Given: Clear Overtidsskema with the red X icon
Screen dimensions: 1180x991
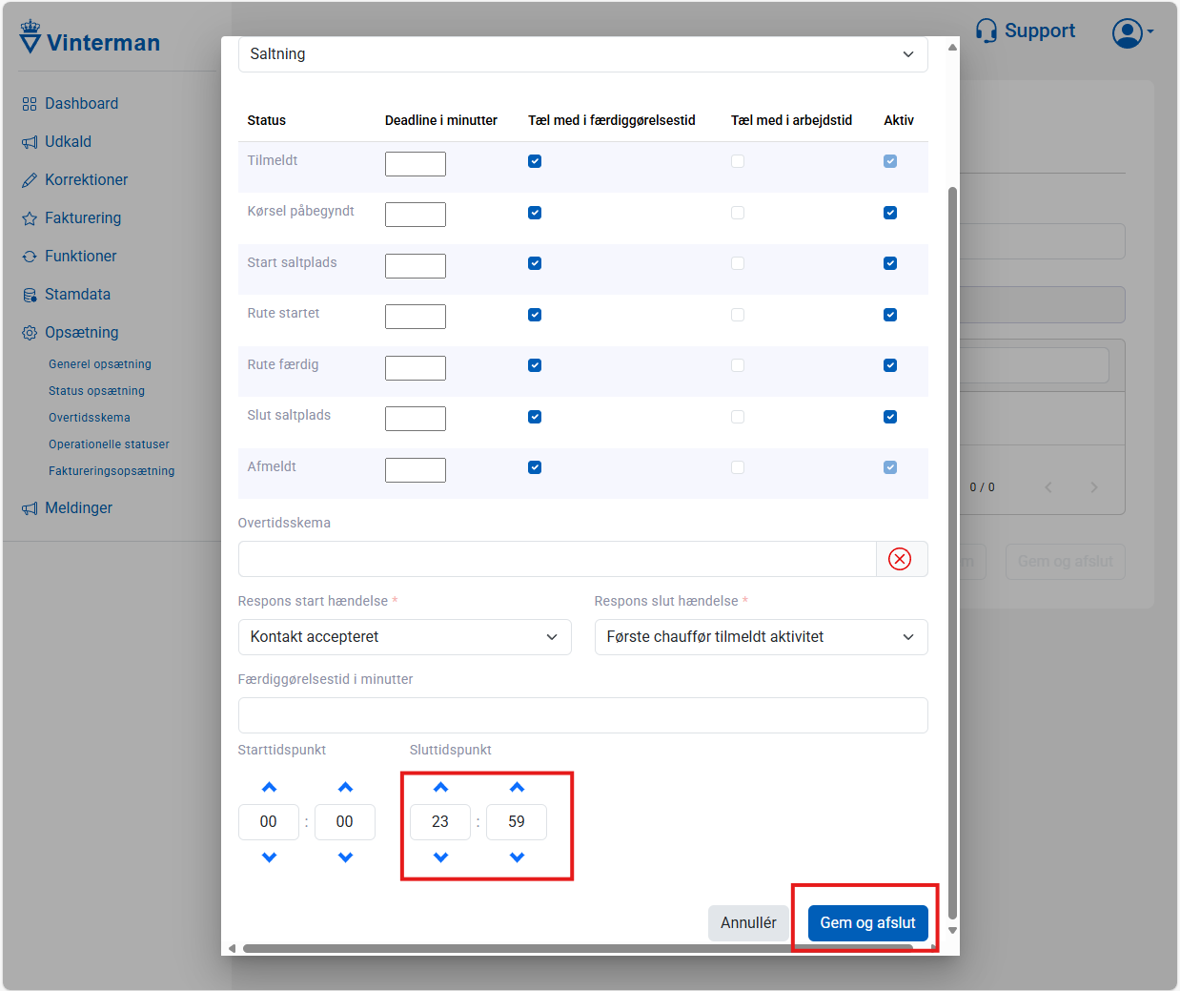Looking at the screenshot, I should point(900,559).
